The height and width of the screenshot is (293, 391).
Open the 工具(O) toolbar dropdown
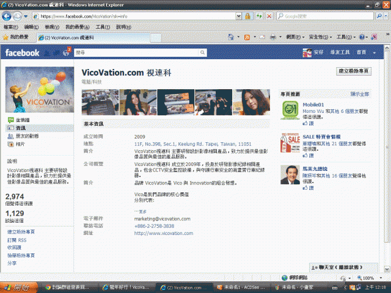346,37
